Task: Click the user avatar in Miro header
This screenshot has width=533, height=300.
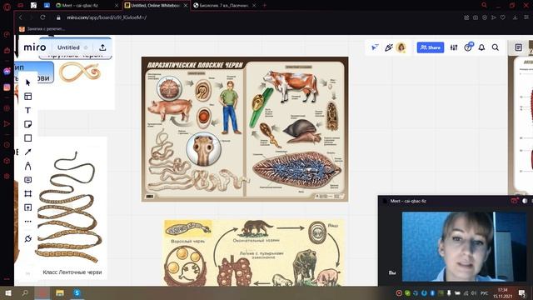Action: point(401,47)
